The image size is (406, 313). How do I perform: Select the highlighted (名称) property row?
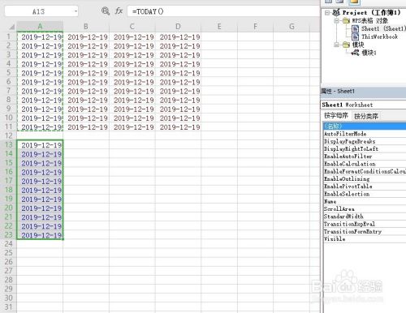(x=365, y=126)
